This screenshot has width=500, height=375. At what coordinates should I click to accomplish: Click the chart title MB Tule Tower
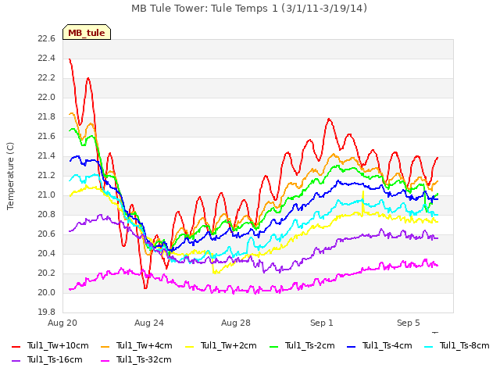pos(249,8)
